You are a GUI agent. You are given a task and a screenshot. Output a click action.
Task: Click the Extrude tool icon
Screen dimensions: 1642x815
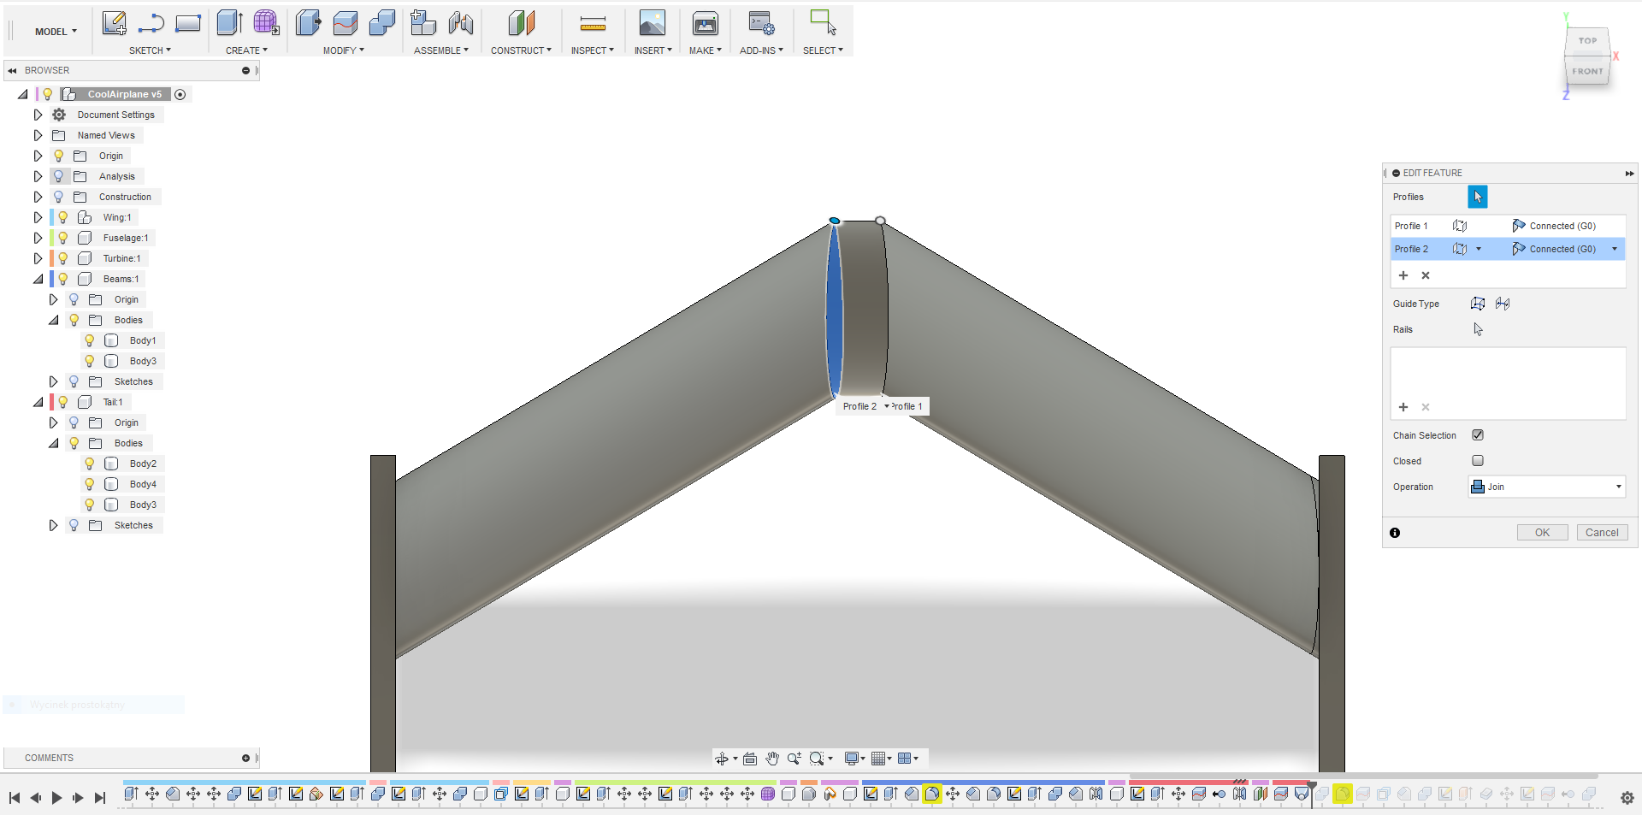[229, 23]
